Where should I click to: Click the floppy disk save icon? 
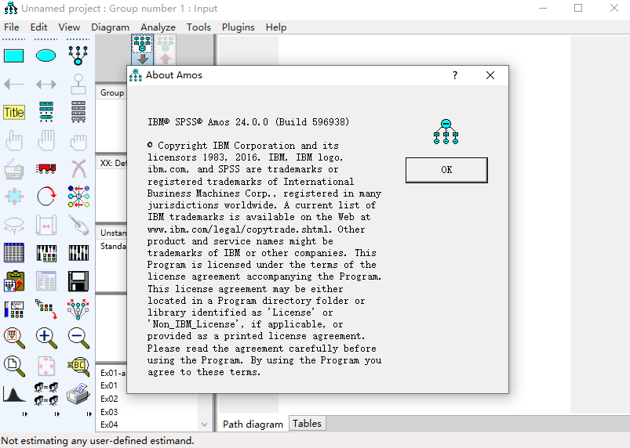[x=78, y=281]
